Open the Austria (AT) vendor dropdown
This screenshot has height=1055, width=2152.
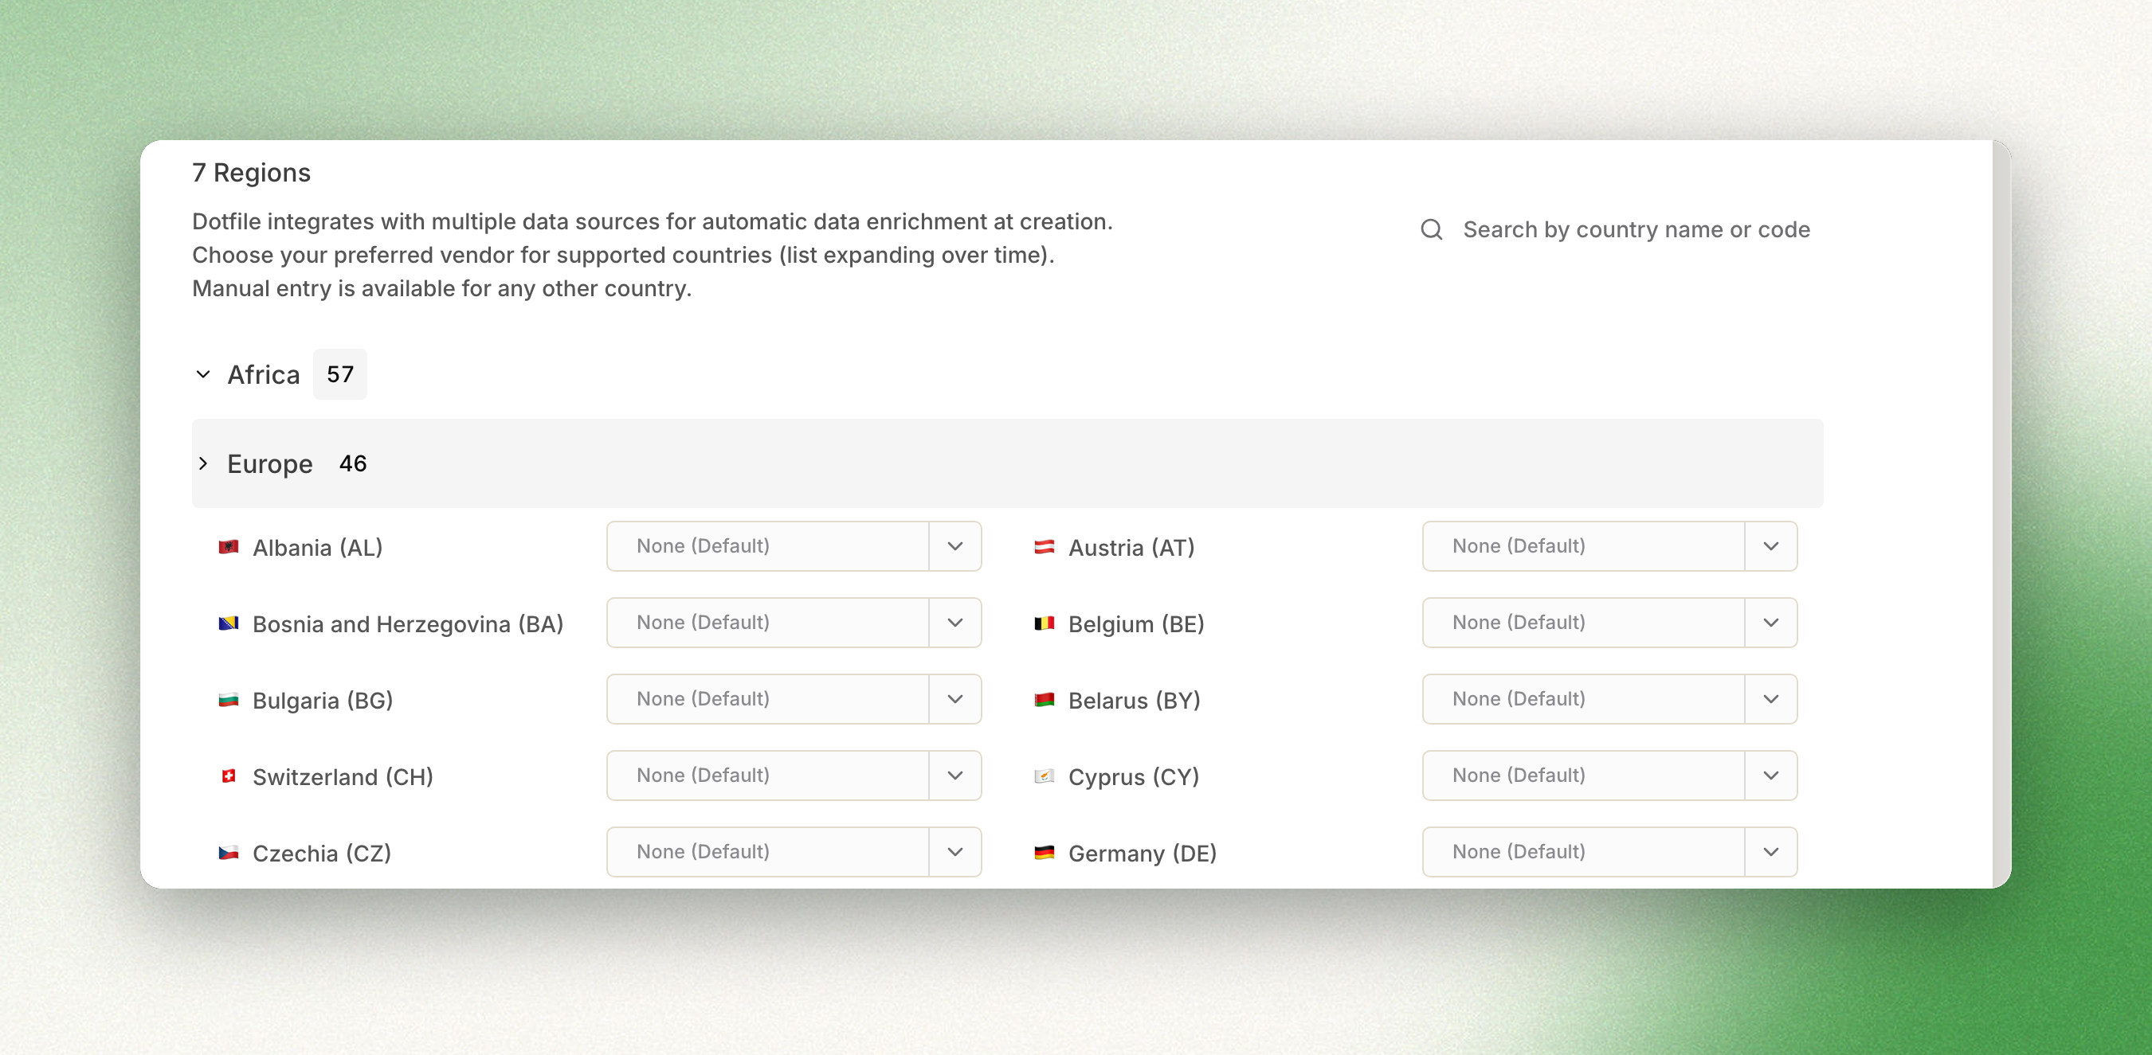click(x=1610, y=546)
